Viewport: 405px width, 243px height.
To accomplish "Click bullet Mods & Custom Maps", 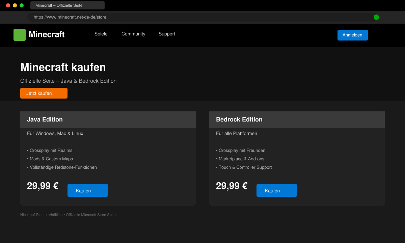I will (50, 159).
